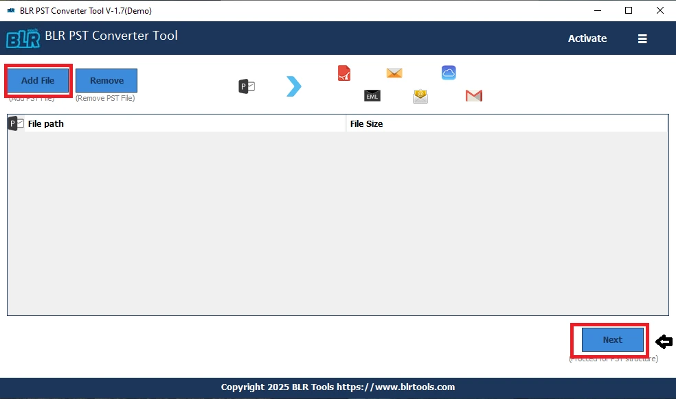The image size is (676, 399).
Task: Select the orange envelope mail icon
Action: tap(394, 73)
